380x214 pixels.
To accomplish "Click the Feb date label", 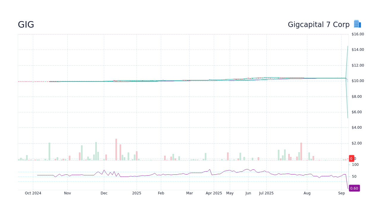I will pos(161,193).
